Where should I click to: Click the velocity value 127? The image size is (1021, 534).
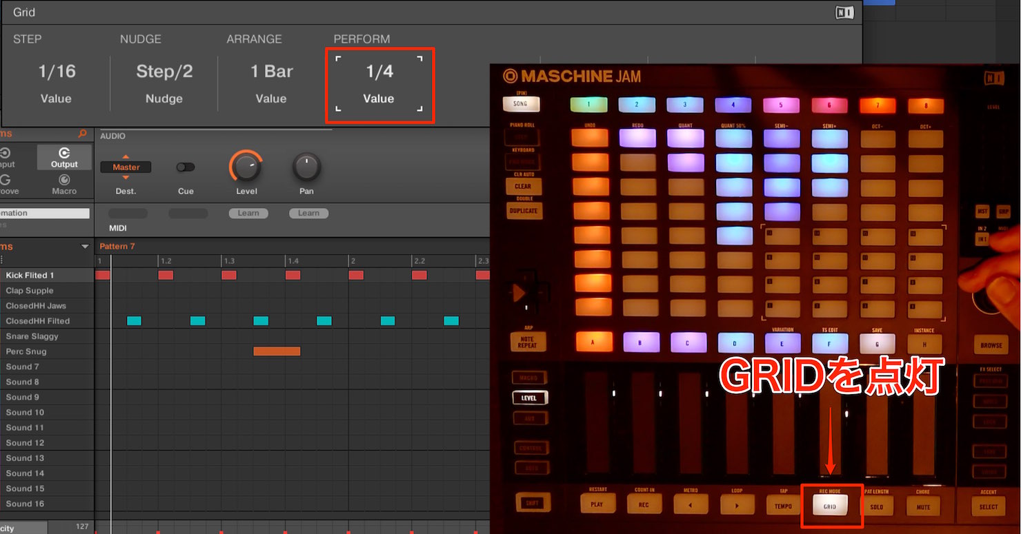[x=82, y=527]
